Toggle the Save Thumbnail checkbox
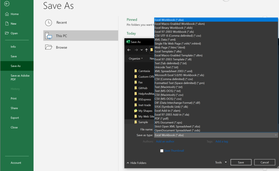279x171 pixels. point(162,151)
